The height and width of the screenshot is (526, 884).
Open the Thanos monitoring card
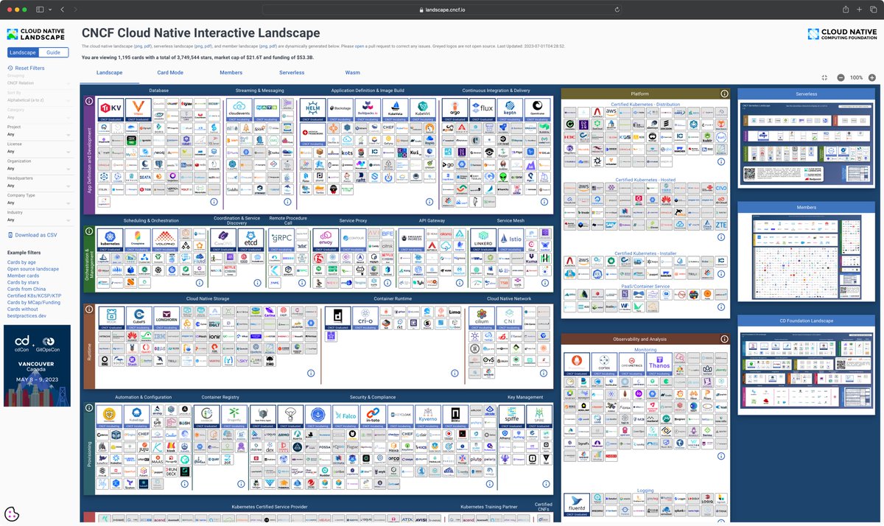point(659,365)
